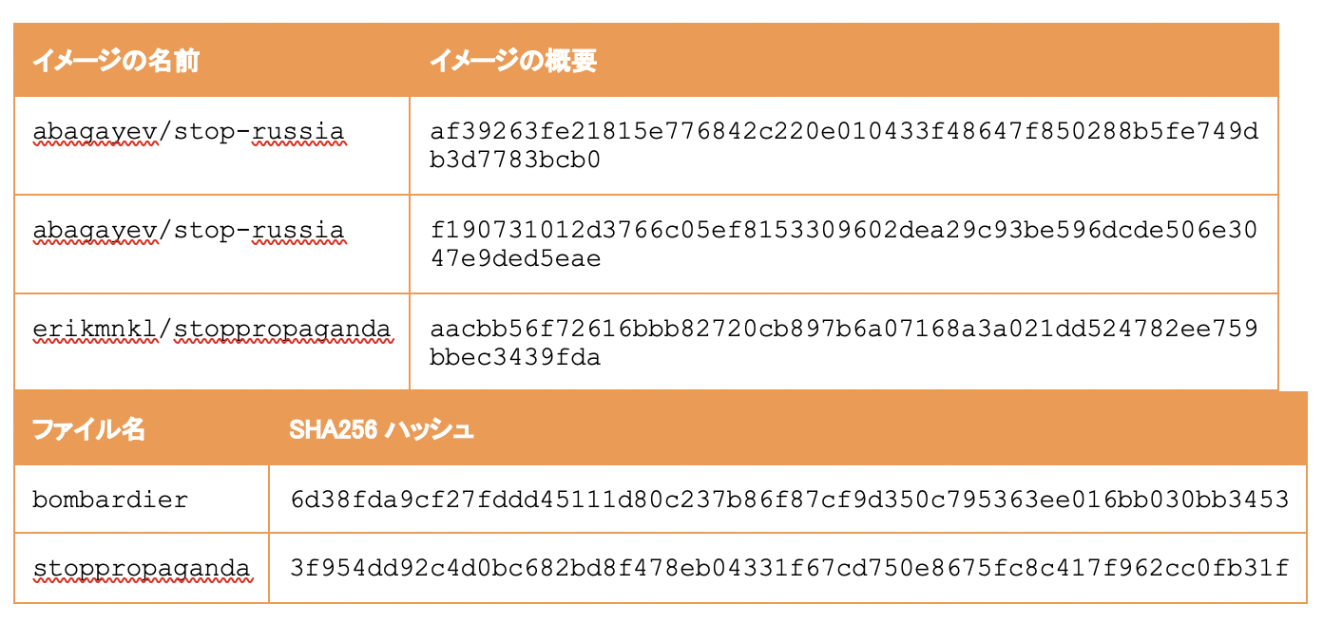Click underlined word russia in first row
This screenshot has width=1323, height=623.
coord(298,133)
